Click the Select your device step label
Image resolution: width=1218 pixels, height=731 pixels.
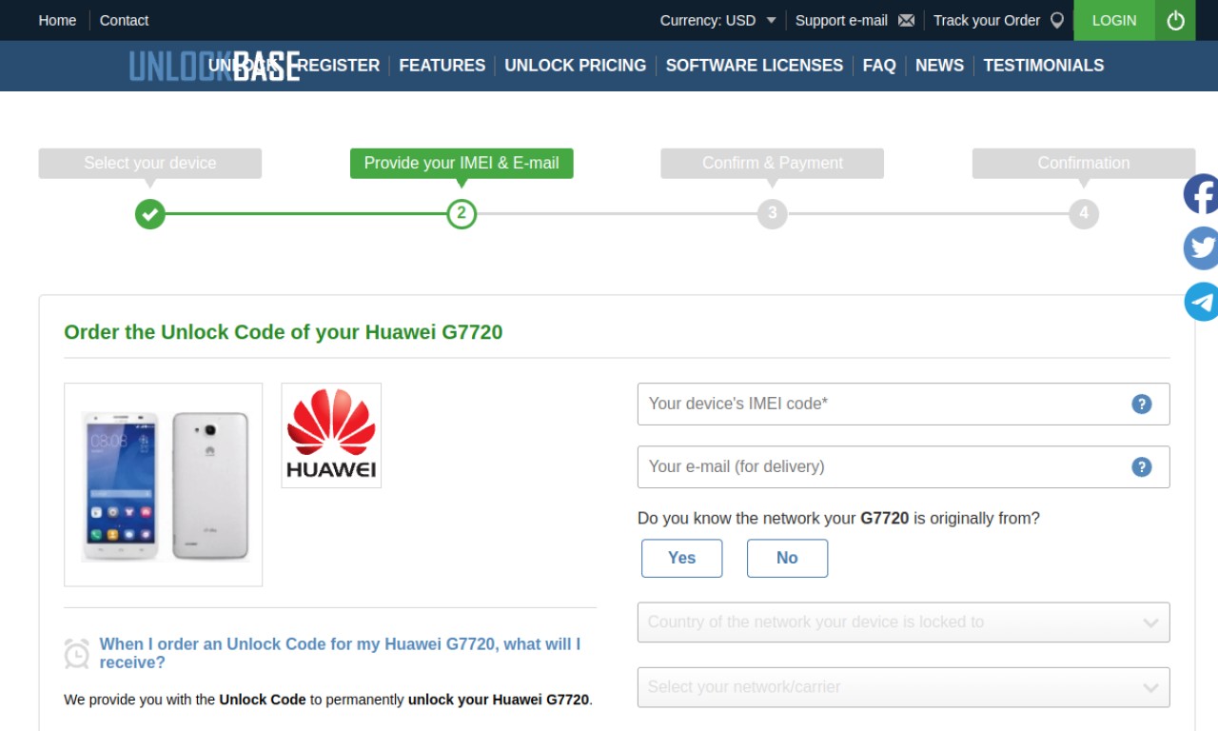click(x=150, y=163)
